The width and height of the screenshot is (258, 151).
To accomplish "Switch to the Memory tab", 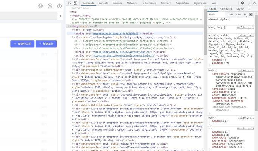I will (166, 3).
